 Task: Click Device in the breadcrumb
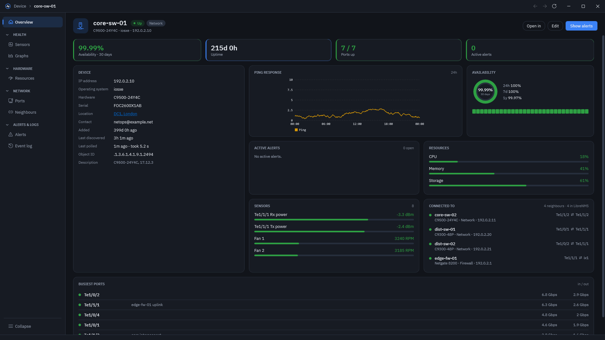tap(20, 6)
